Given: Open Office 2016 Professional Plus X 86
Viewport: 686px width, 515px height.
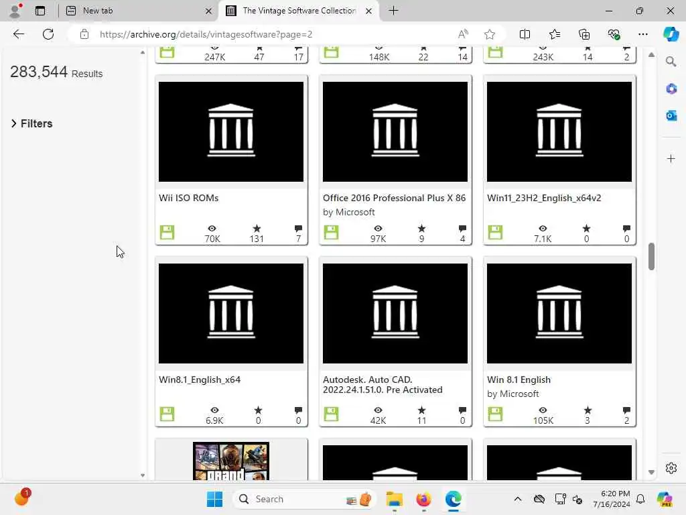Looking at the screenshot, I should [394, 198].
